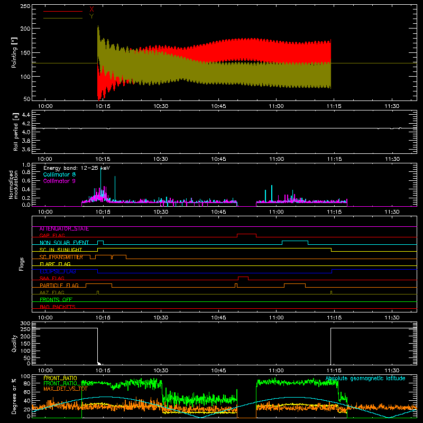The width and height of the screenshot is (423, 423).
Task: Select the 11:15 time label under Quality plot
Action: (334, 371)
